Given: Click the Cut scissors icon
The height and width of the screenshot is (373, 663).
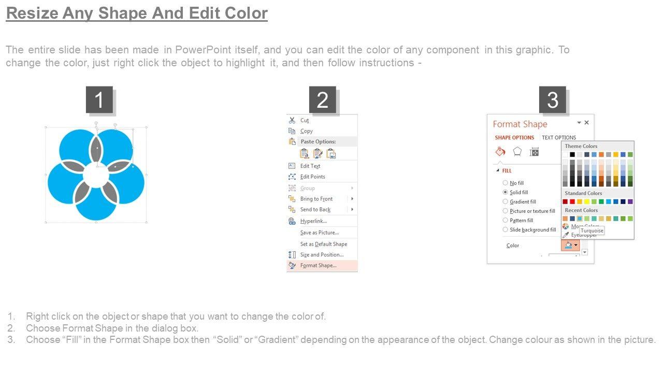Looking at the screenshot, I should click(292, 120).
